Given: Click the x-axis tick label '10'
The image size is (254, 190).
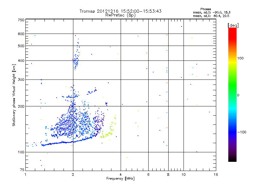Looking at the screenshot, I should point(184,174).
